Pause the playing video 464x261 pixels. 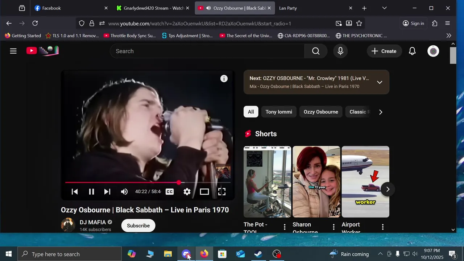pyautogui.click(x=91, y=192)
